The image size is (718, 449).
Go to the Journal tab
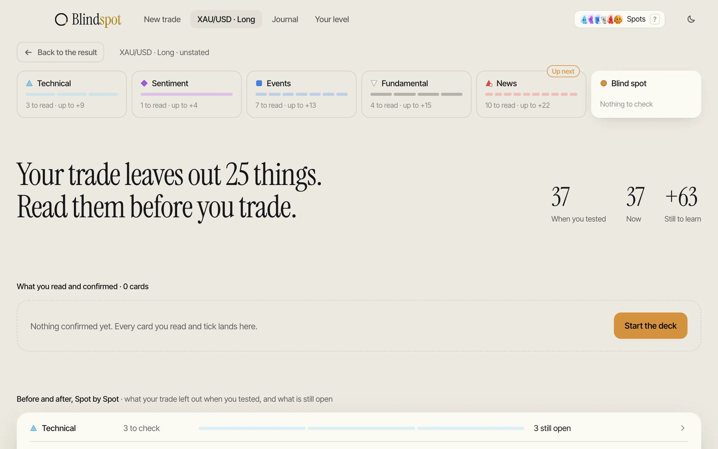(285, 19)
